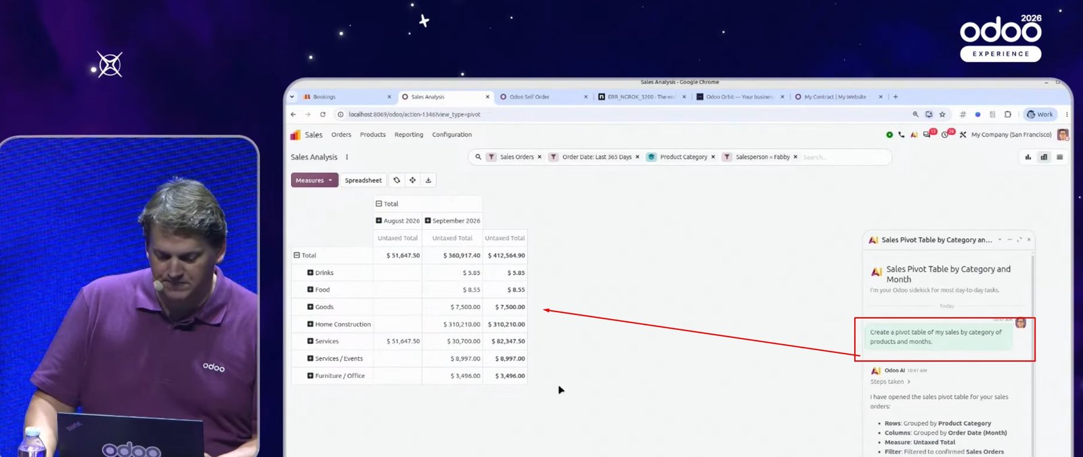The image size is (1083, 457).
Task: Click the Search input field
Action: (844, 157)
